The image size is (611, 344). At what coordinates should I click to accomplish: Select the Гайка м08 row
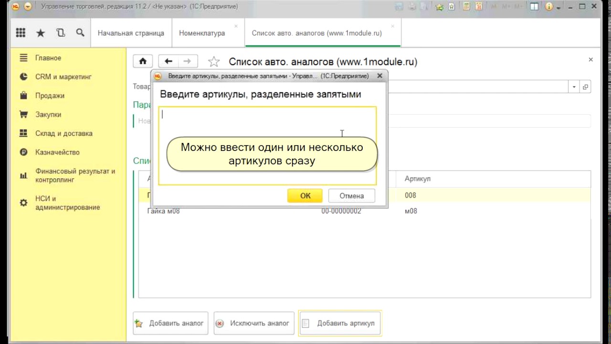pos(365,211)
